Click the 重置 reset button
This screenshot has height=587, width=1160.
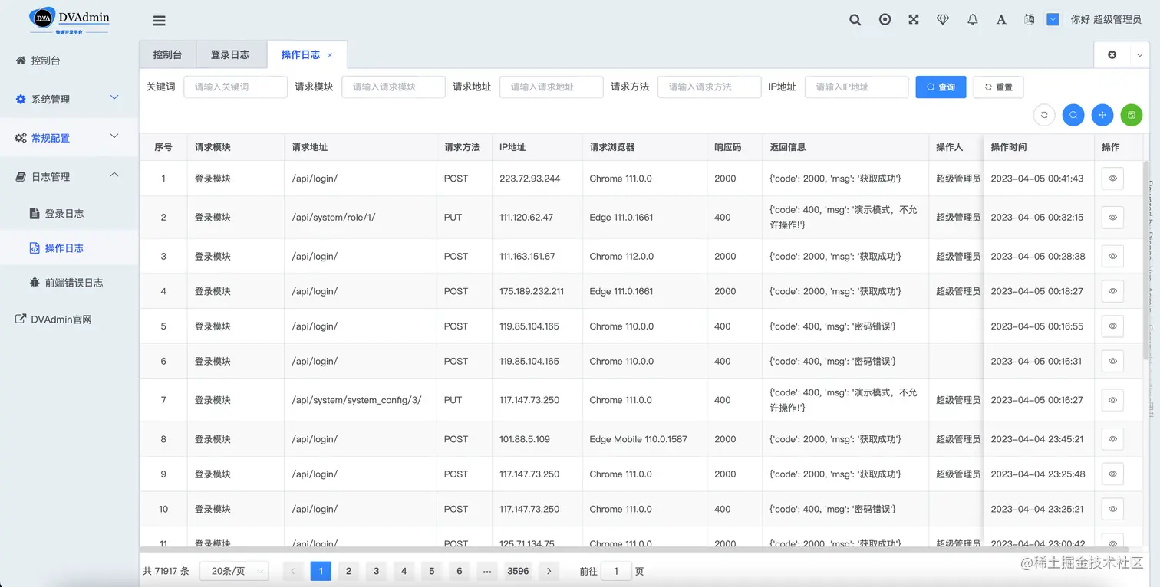point(998,87)
